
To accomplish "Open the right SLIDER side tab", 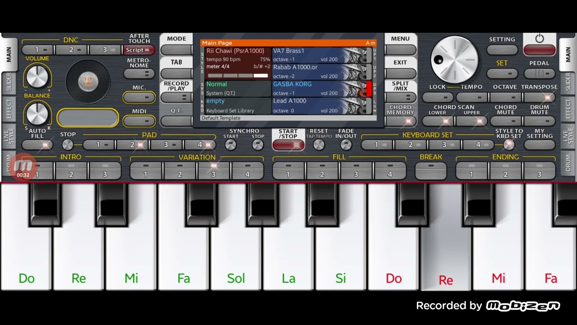I will tap(568, 84).
